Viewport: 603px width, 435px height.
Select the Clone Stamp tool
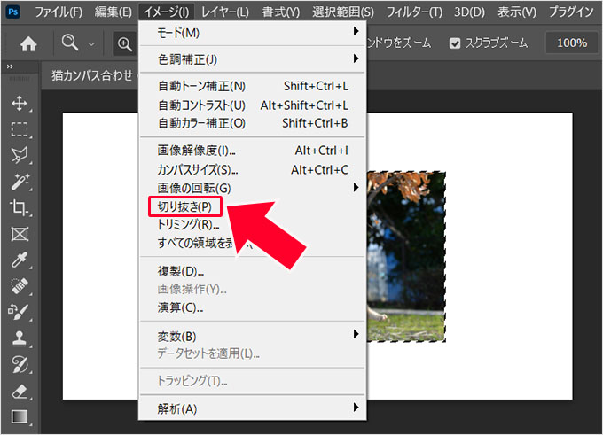pyautogui.click(x=20, y=338)
